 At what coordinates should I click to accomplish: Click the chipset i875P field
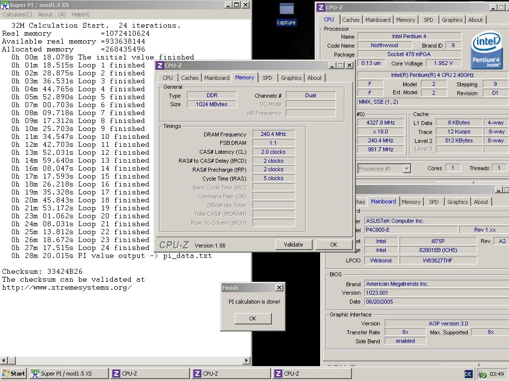click(438, 241)
